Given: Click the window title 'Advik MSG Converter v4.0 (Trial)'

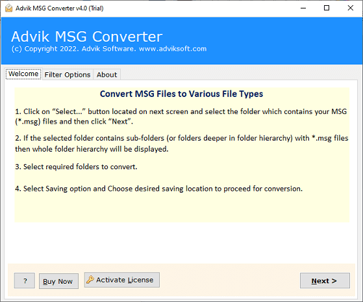Looking at the screenshot, I should 59,8.
